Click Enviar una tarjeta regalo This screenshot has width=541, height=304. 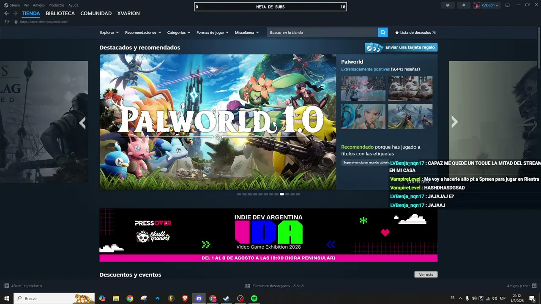[401, 47]
